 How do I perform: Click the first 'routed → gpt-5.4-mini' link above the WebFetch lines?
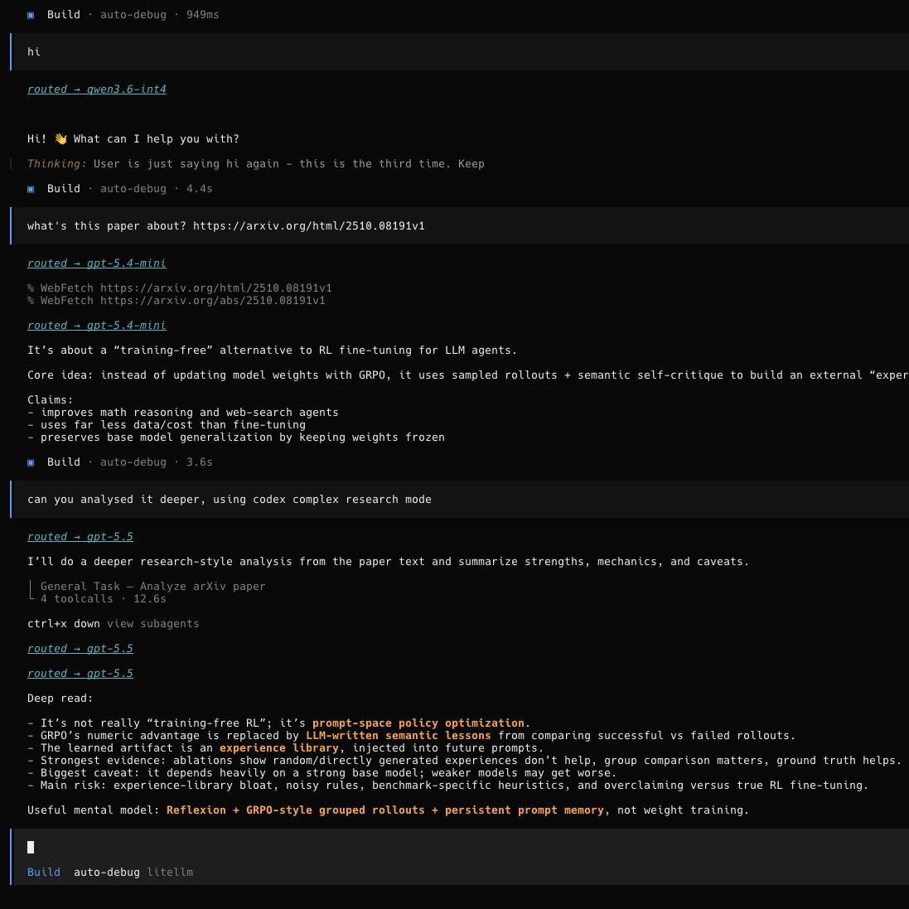(97, 264)
